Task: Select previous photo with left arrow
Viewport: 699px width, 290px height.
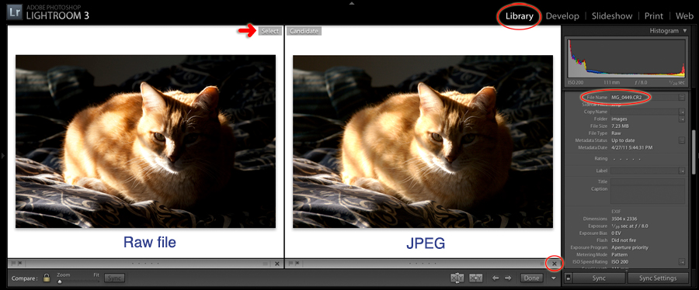Action: (496, 278)
